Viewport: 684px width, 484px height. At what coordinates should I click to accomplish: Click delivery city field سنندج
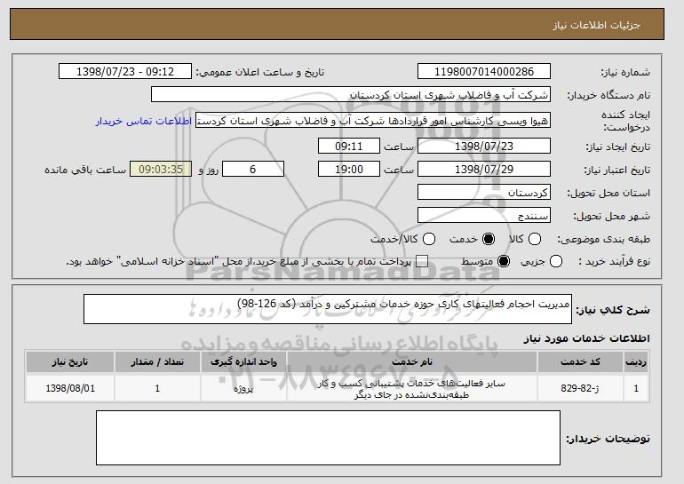point(484,216)
